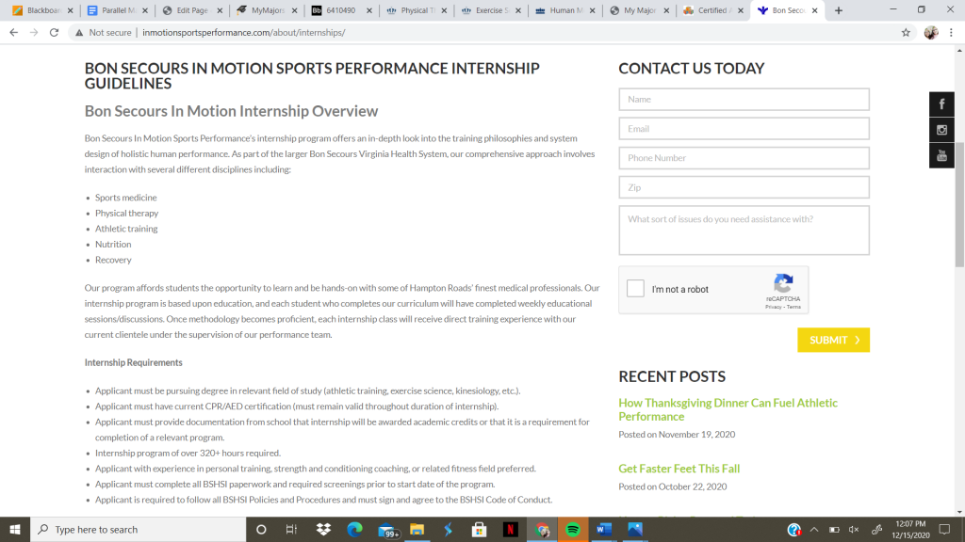Click the Windows taskbar search box

point(138,529)
